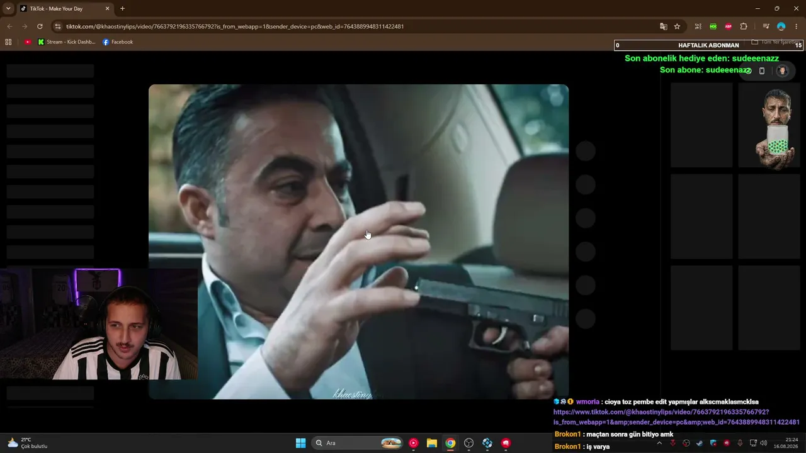Open site information icon in address bar
Screen dimensions: 806x453
tap(58, 26)
